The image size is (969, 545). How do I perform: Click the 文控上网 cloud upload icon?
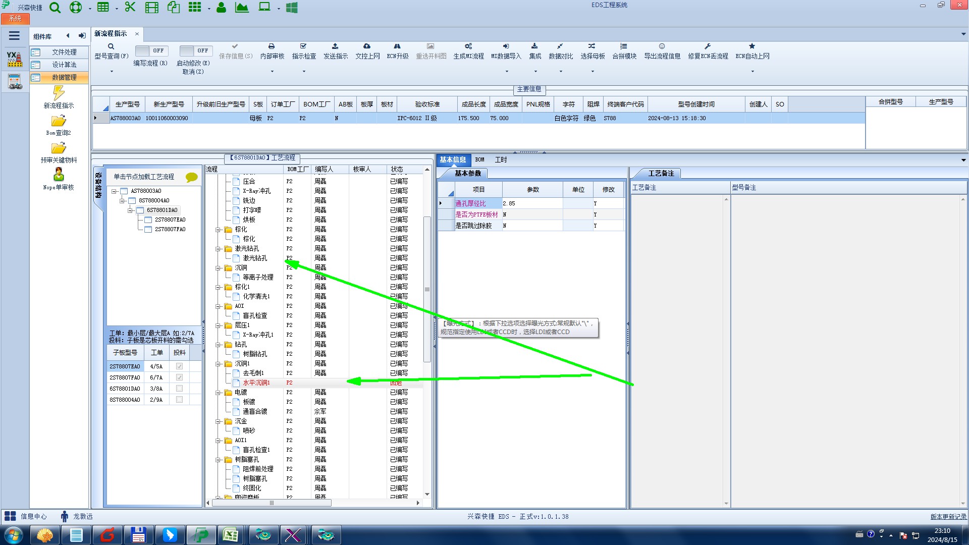point(367,46)
